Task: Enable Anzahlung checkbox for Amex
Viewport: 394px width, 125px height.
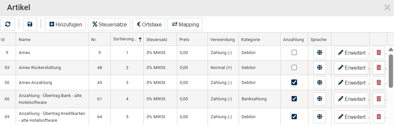Action: click(294, 52)
